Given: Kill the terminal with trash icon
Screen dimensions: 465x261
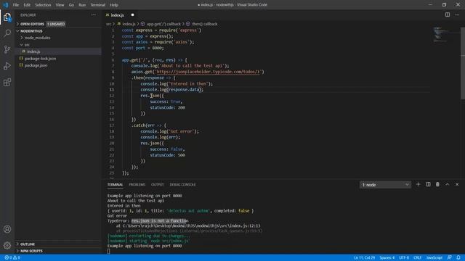Looking at the screenshot, I should click(x=437, y=184).
